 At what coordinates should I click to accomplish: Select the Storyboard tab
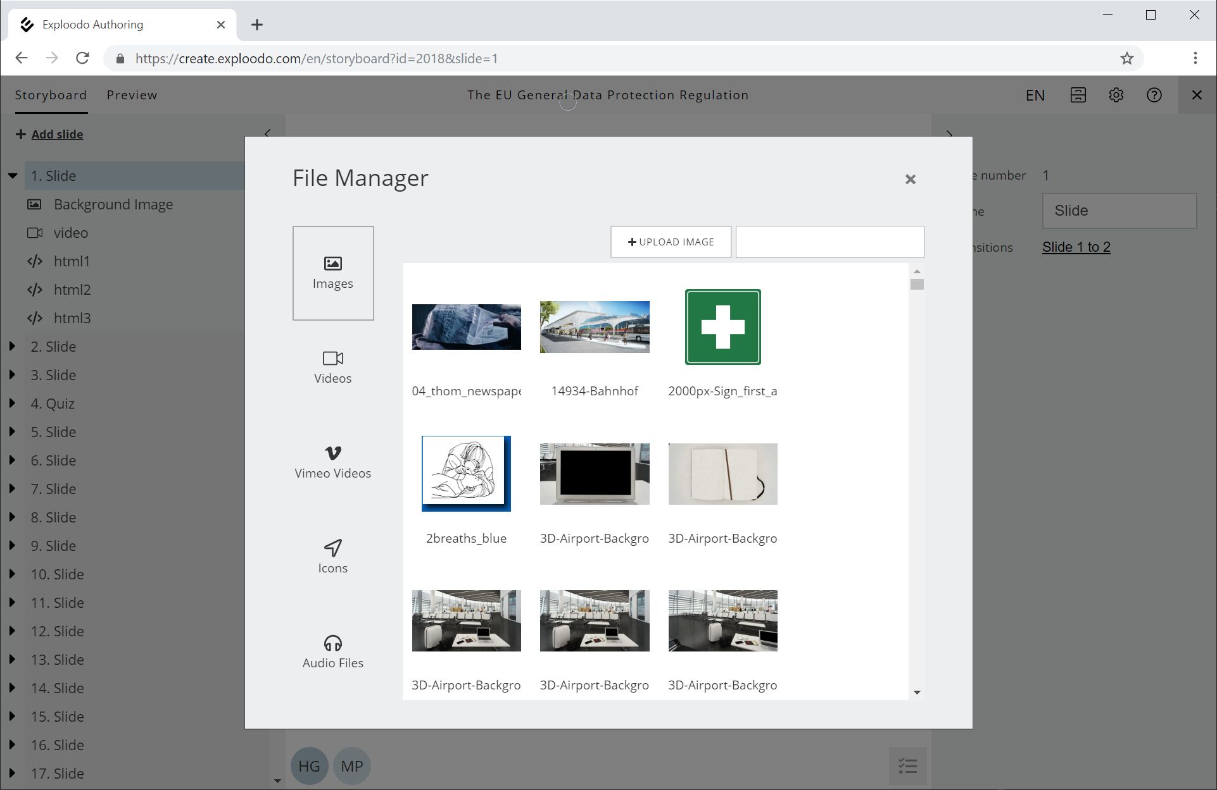[x=51, y=95]
